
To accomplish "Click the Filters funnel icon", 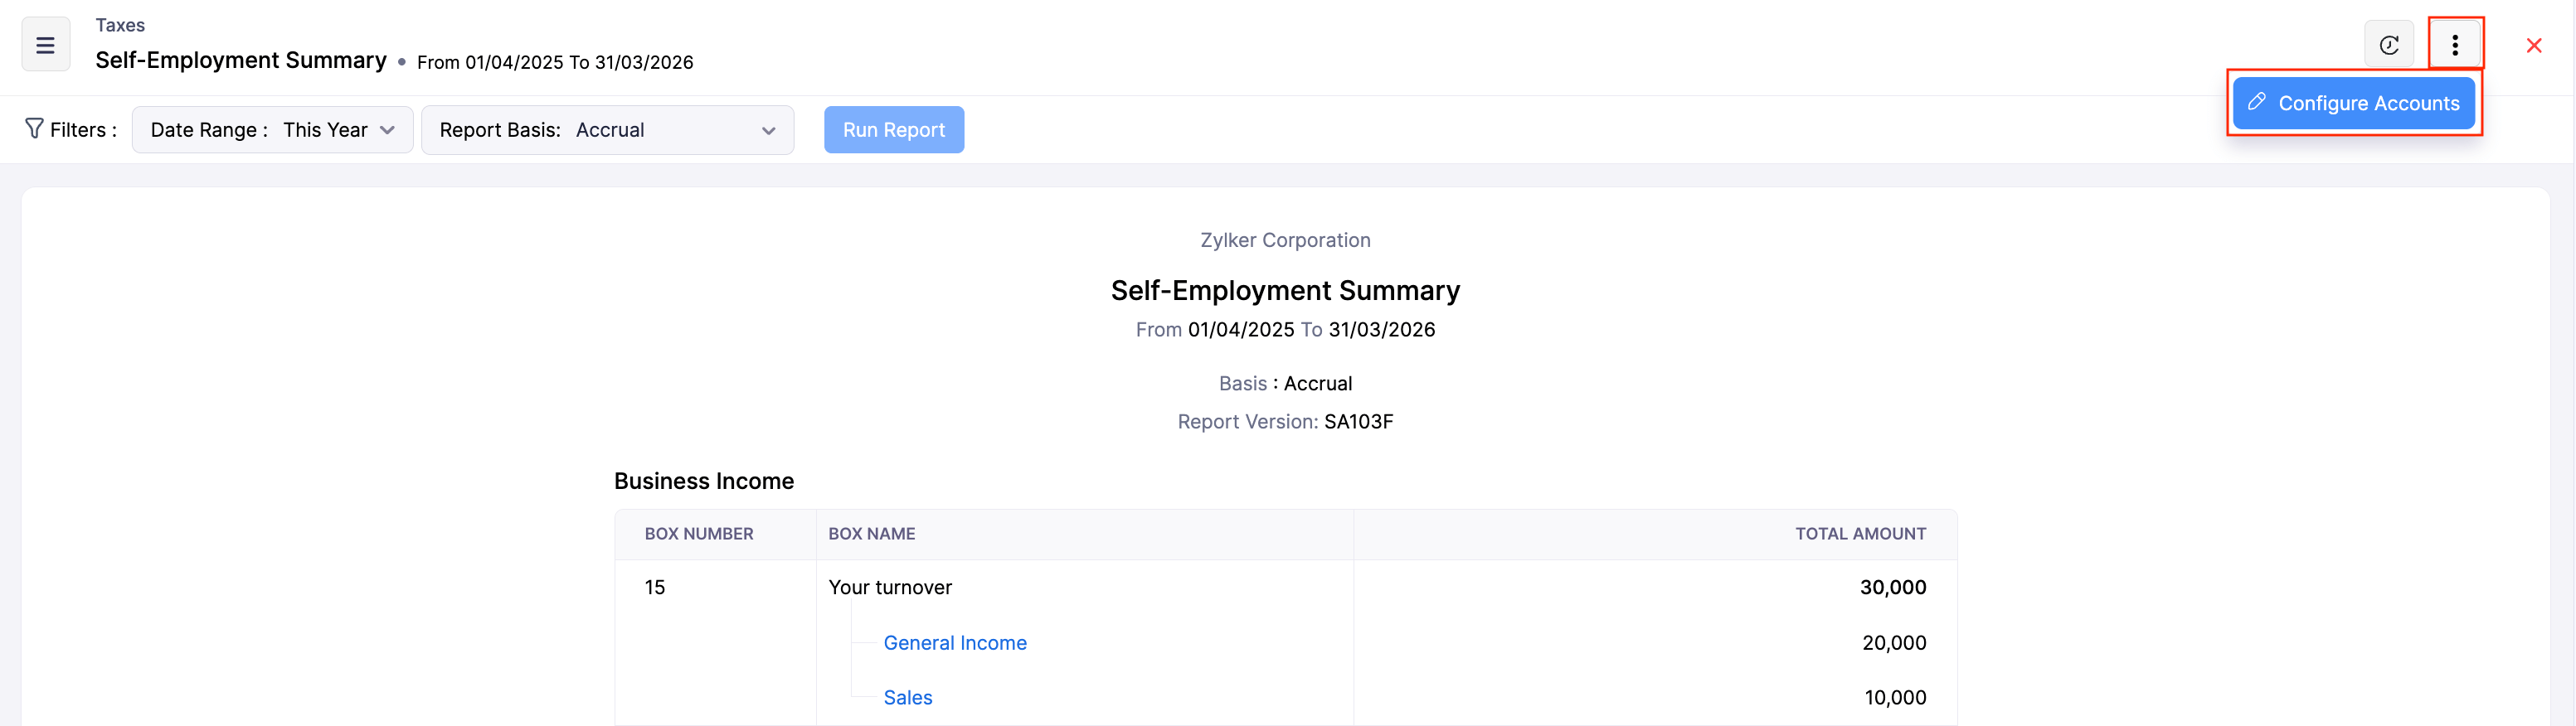I will point(34,128).
